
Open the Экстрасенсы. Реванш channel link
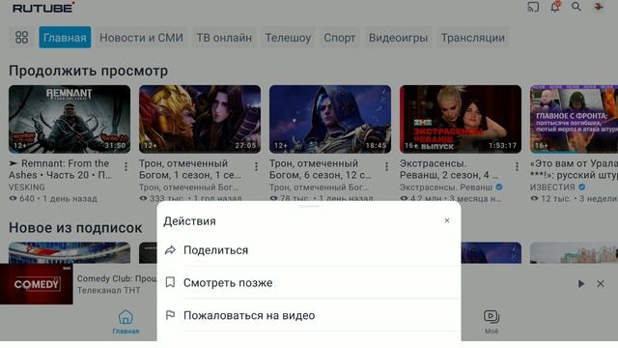[x=446, y=187]
